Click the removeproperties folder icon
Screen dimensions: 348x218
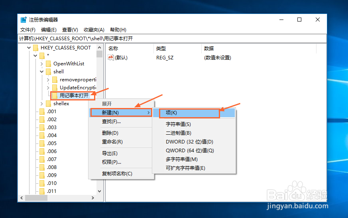point(55,80)
